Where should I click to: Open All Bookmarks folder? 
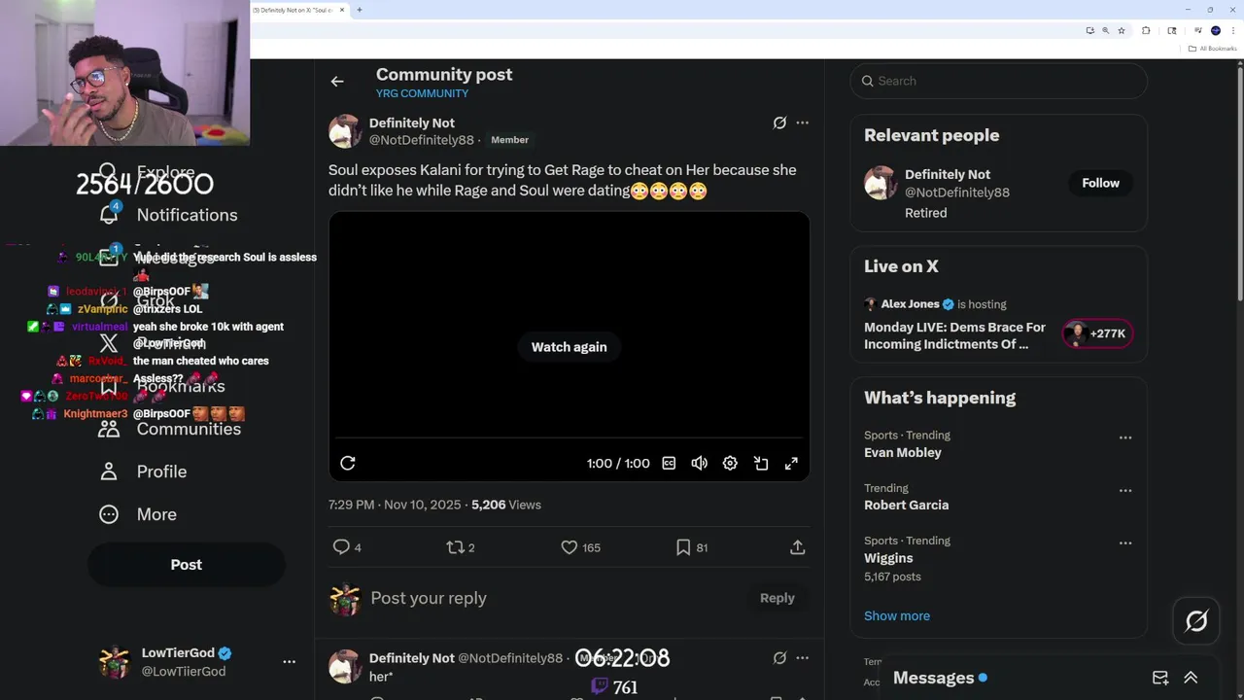pyautogui.click(x=1213, y=49)
